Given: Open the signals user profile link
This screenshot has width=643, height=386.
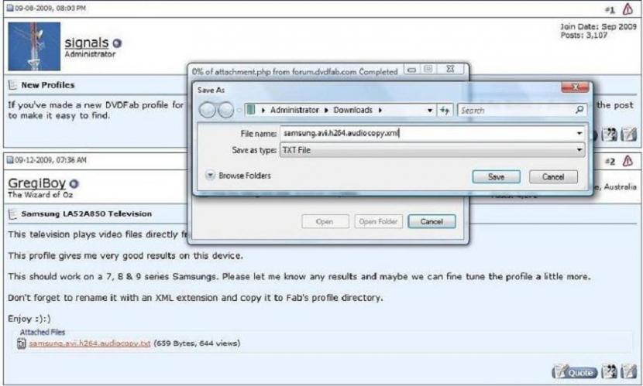Looking at the screenshot, I should tap(87, 43).
